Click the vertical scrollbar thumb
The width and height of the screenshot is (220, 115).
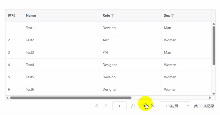pyautogui.click(x=214, y=46)
